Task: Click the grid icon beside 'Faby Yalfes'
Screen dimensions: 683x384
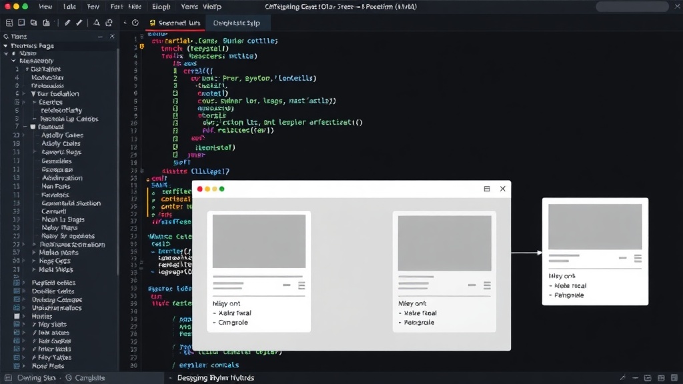Action: click(x=17, y=357)
